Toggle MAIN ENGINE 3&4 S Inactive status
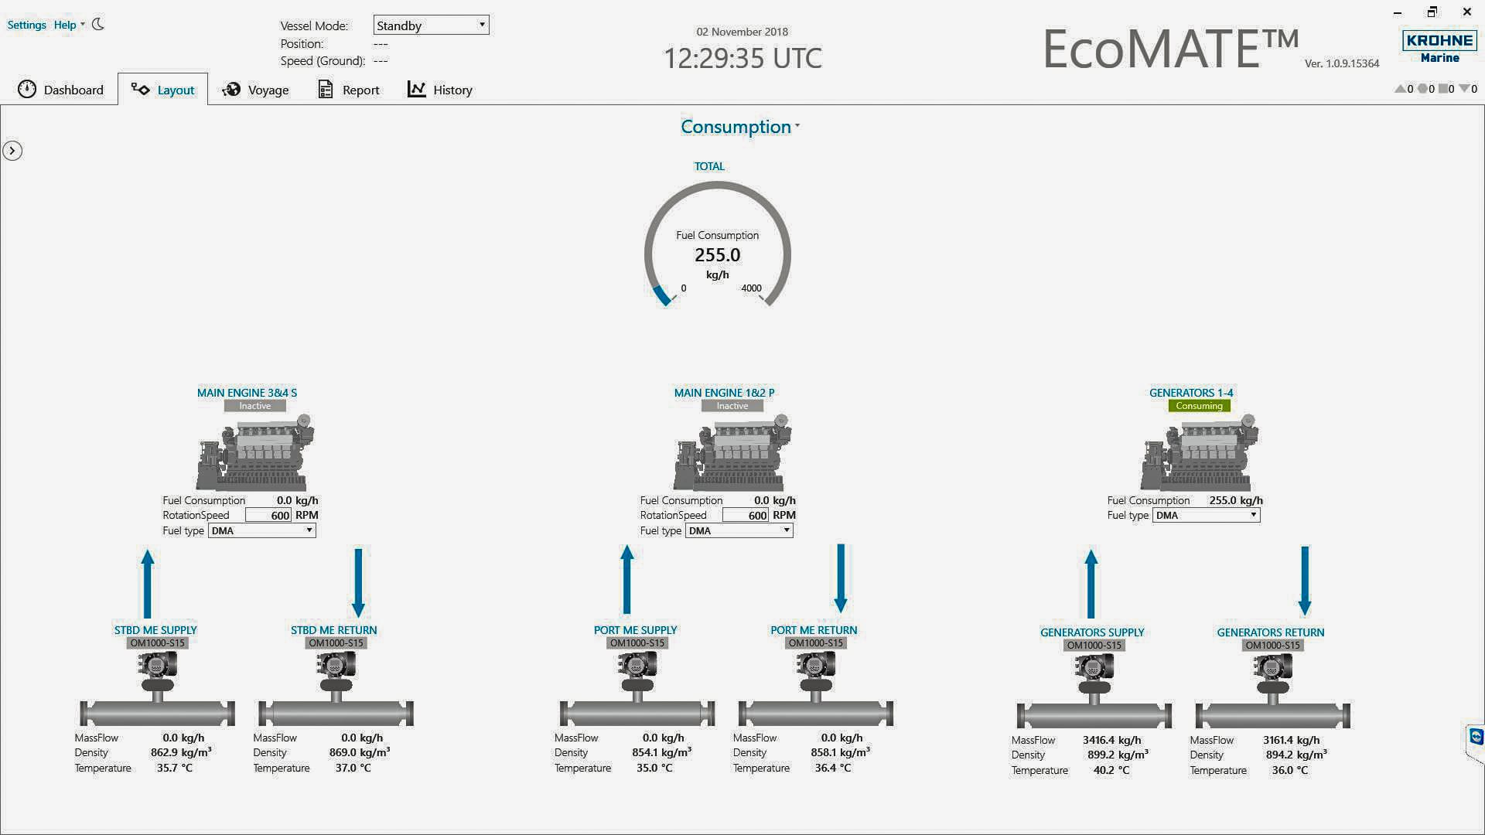Viewport: 1485px width, 835px height. (x=254, y=405)
